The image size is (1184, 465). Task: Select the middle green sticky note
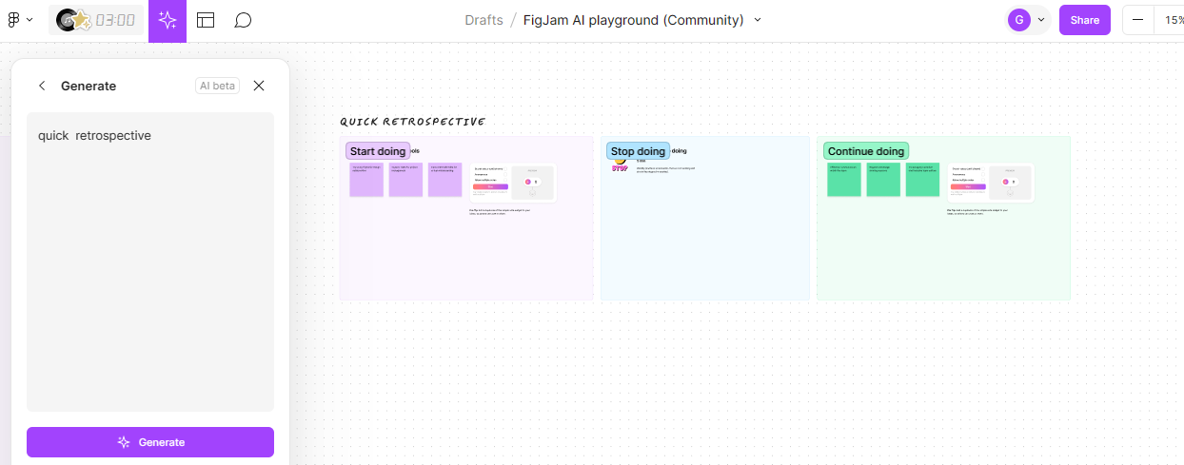(883, 180)
